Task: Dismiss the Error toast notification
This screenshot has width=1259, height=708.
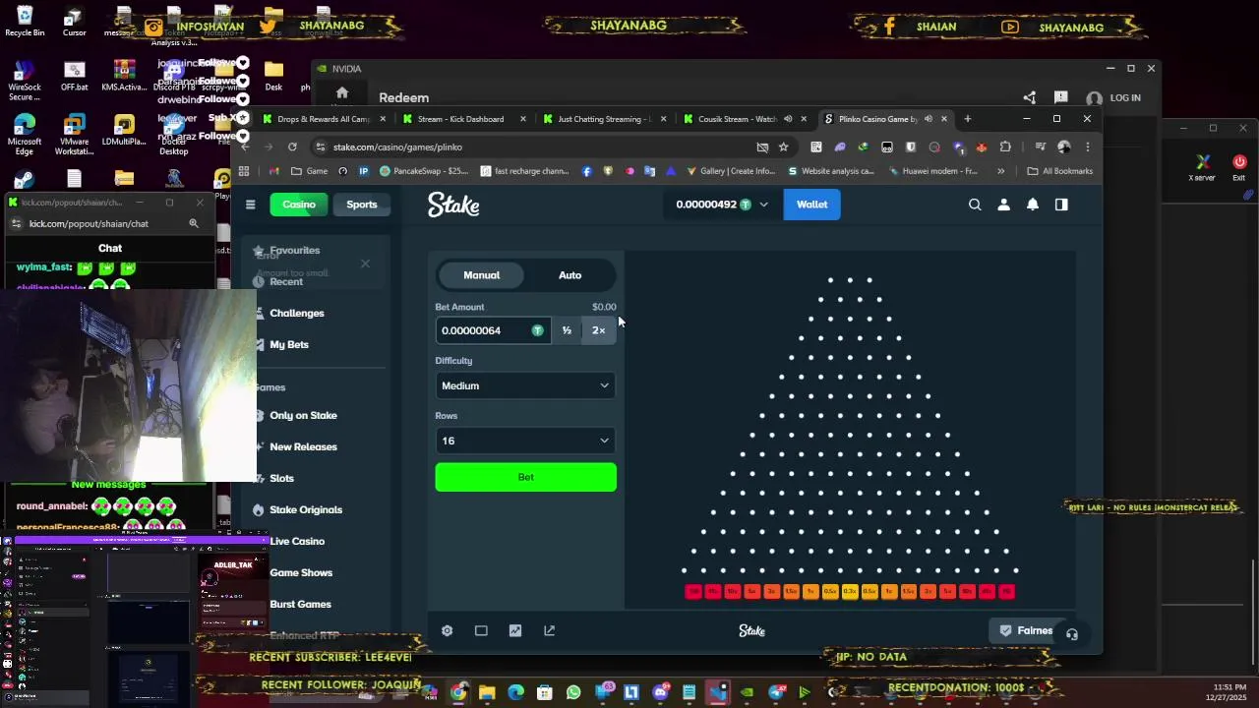Action: pos(365,264)
